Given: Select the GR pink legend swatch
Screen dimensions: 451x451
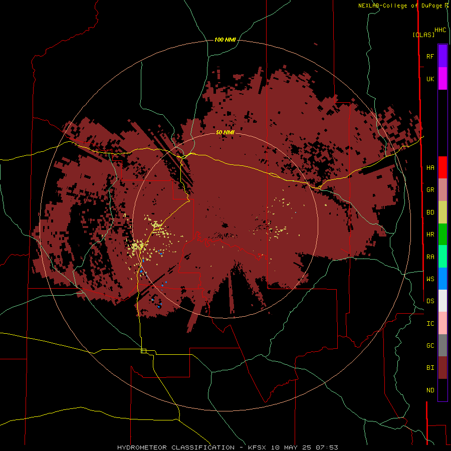Looking at the screenshot, I should point(442,190).
